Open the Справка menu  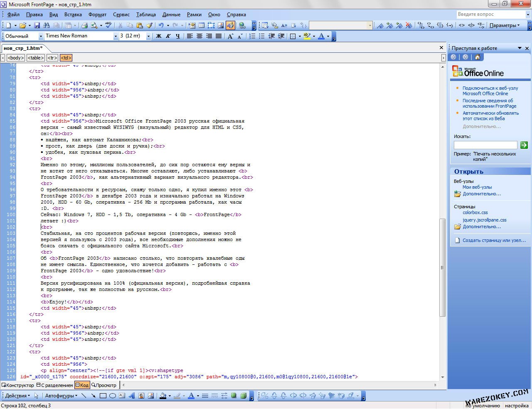(236, 15)
